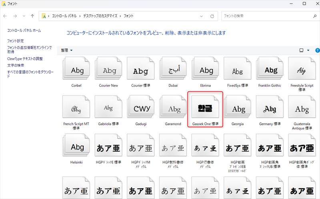Click フォント breadcrumb in address bar

[x=128, y=16]
